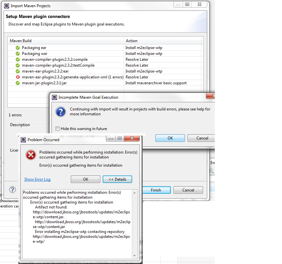Click OK in the Problem Occurred dialog

[86, 179]
